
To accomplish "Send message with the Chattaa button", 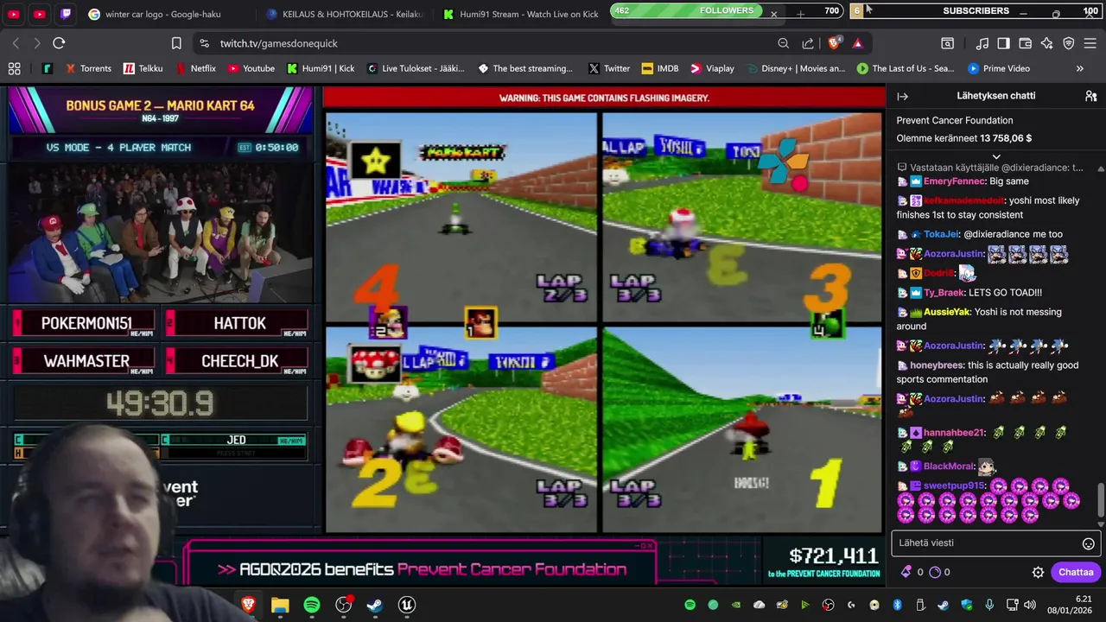I will click(x=1076, y=572).
